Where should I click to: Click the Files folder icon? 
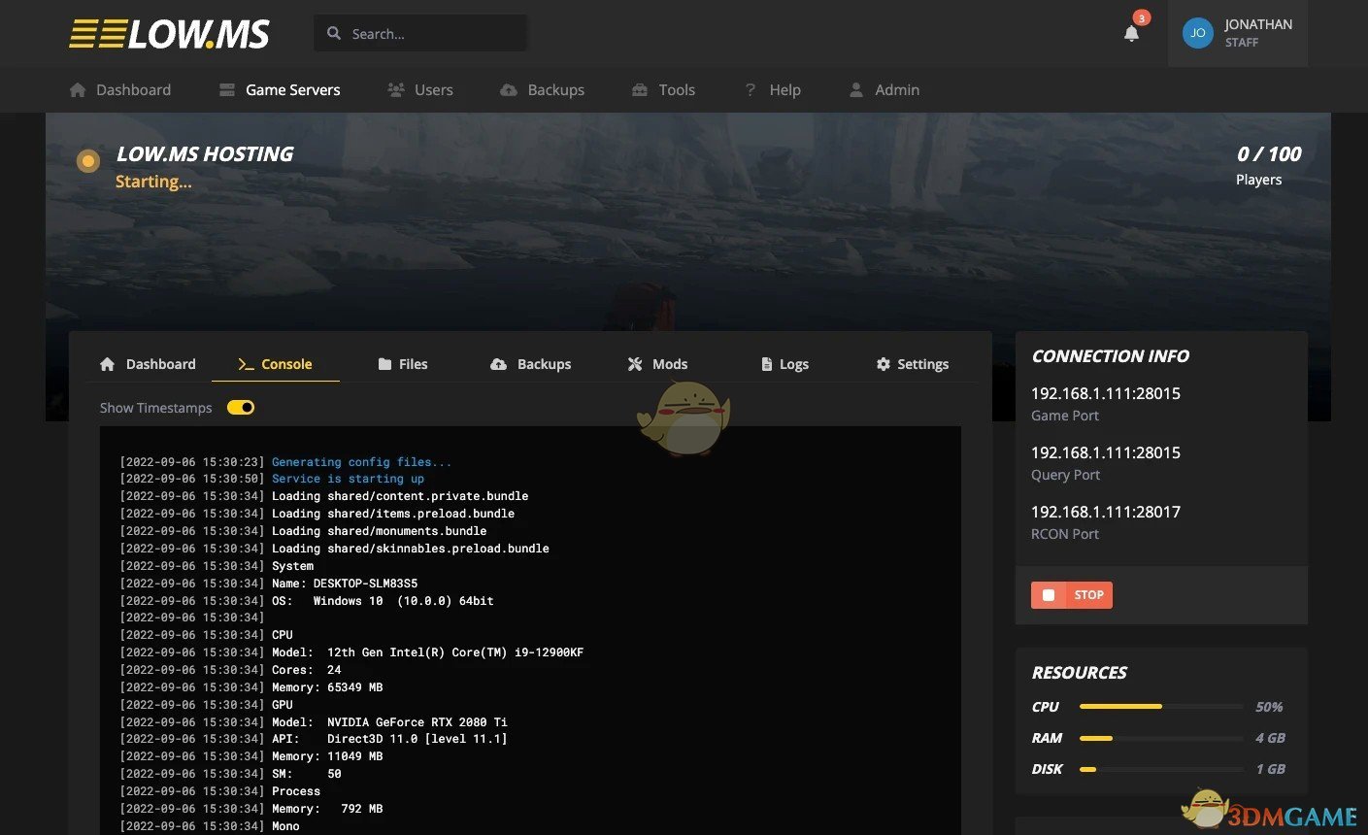pyautogui.click(x=384, y=364)
